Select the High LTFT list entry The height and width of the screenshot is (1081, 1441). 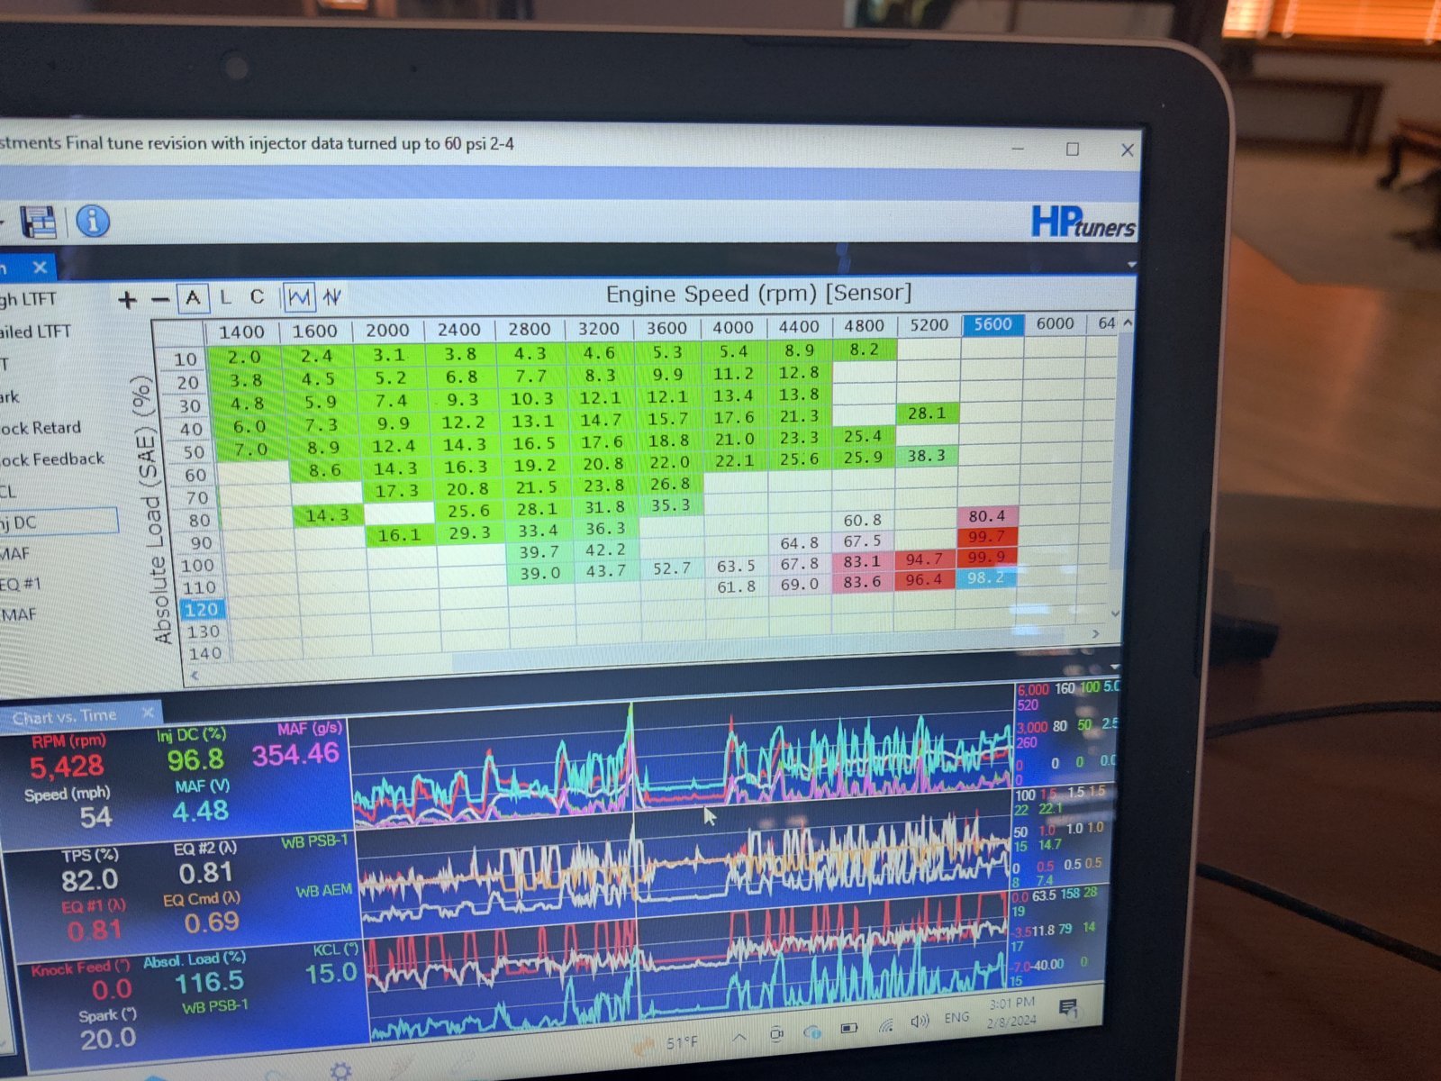(x=28, y=299)
